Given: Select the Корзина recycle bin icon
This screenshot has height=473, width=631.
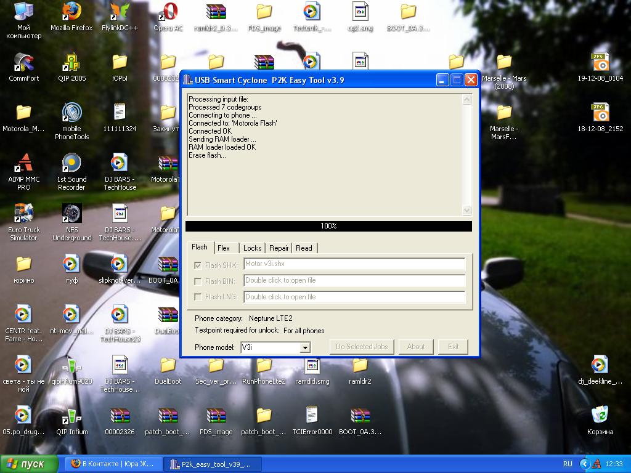Looking at the screenshot, I should pos(600,421).
